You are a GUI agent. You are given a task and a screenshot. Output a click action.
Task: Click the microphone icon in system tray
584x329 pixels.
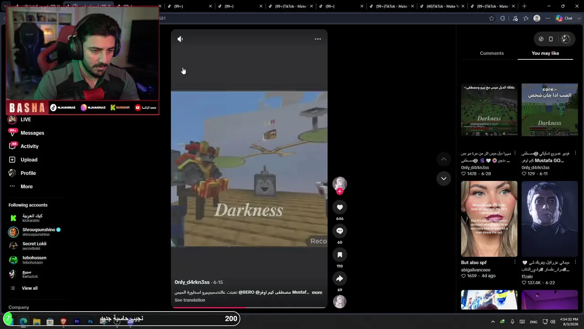click(512, 322)
